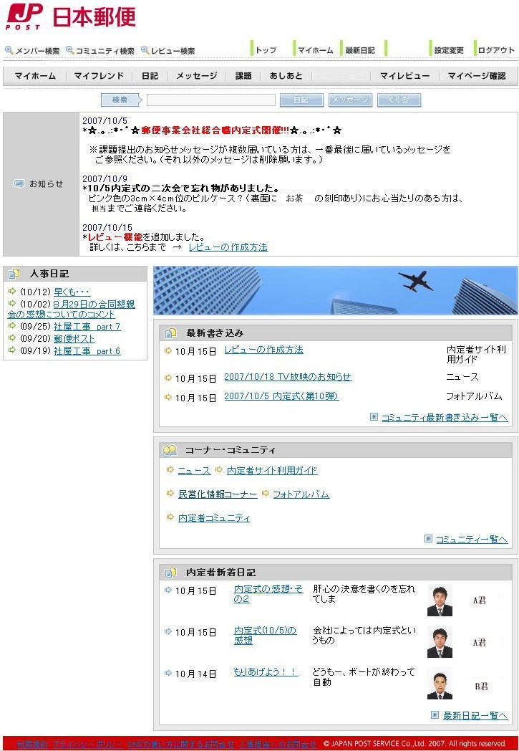This screenshot has height=751, width=519.
Task: Open ニュース community link
Action: click(x=194, y=471)
